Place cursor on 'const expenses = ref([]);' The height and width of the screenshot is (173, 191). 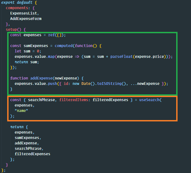tap(38, 35)
